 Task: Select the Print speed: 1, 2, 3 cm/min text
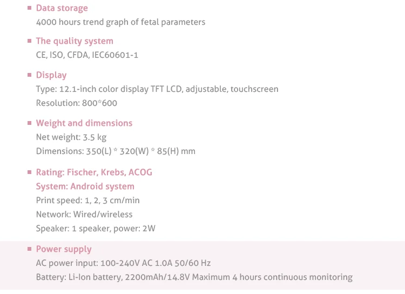[87, 201]
